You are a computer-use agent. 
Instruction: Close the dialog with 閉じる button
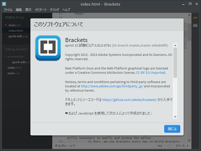[172, 129]
